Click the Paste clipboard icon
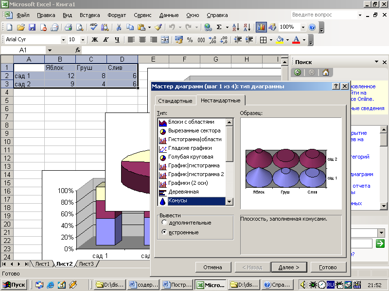 [141, 27]
